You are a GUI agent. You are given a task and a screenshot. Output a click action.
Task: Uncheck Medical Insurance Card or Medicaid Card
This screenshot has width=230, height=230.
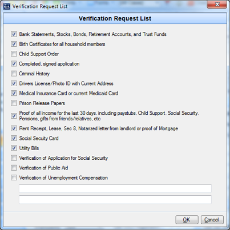(x=14, y=94)
